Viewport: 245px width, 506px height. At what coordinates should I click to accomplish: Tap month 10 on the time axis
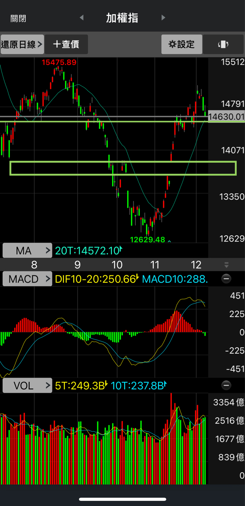[117, 264]
